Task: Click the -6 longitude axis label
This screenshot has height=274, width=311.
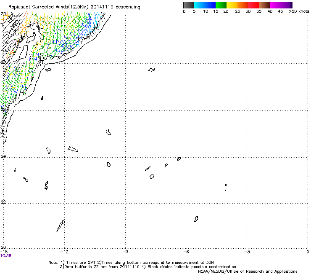Action: [186, 252]
